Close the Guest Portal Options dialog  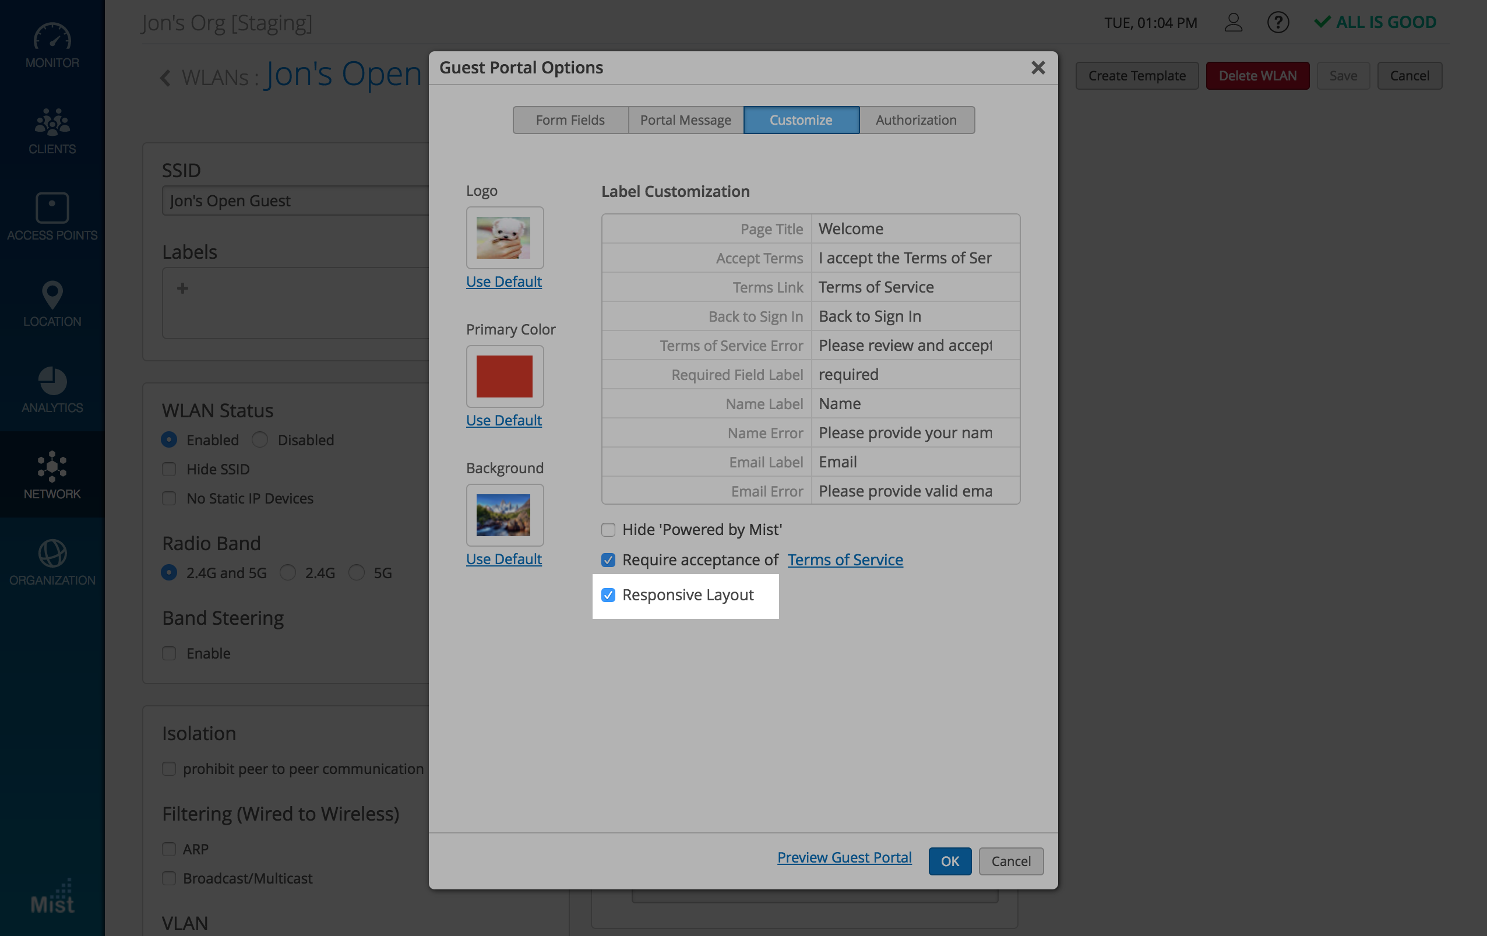coord(1037,68)
